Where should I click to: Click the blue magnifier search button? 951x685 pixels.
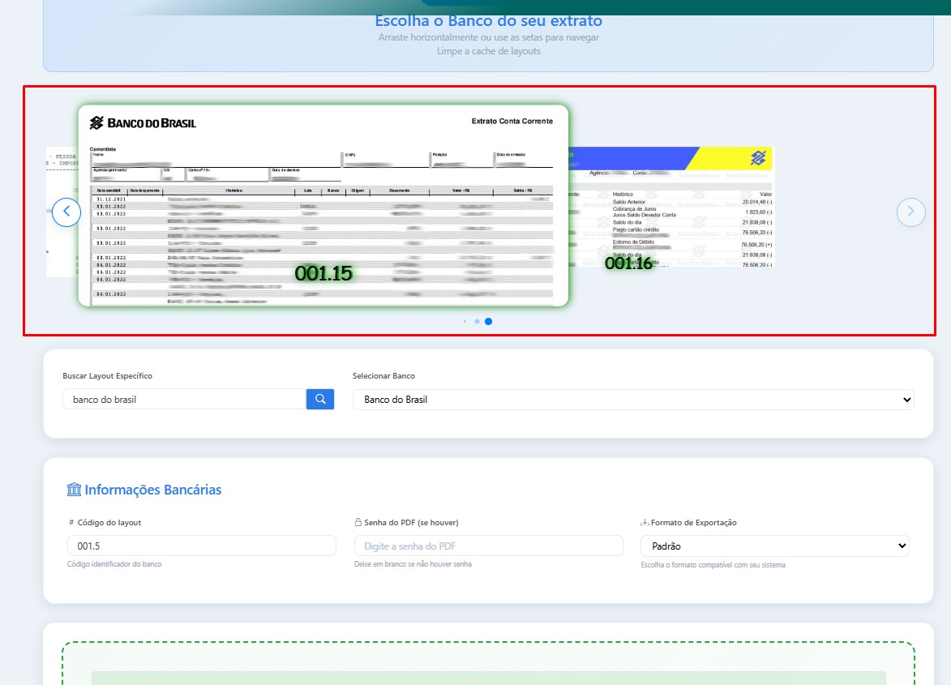320,399
